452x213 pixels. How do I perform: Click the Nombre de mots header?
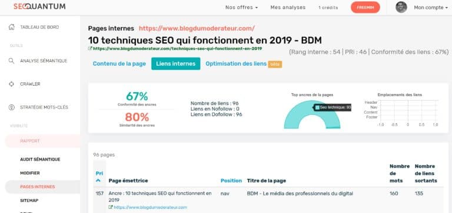pos(400,173)
